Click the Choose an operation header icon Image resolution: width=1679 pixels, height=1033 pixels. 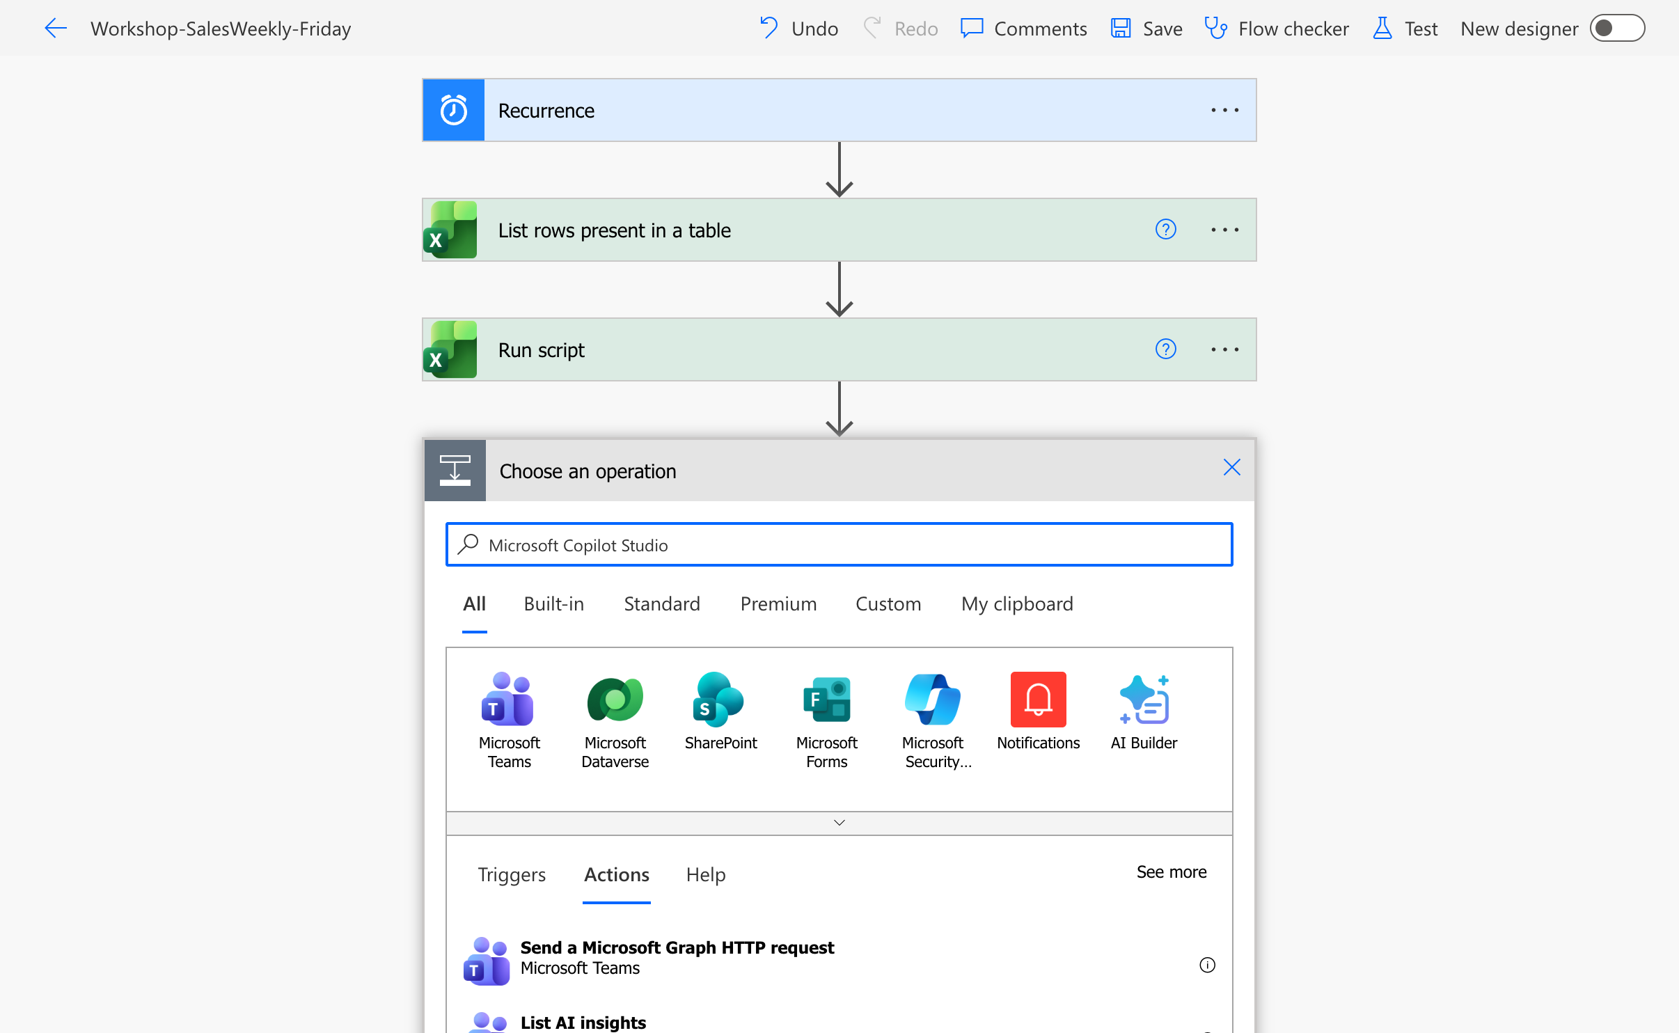(x=455, y=471)
